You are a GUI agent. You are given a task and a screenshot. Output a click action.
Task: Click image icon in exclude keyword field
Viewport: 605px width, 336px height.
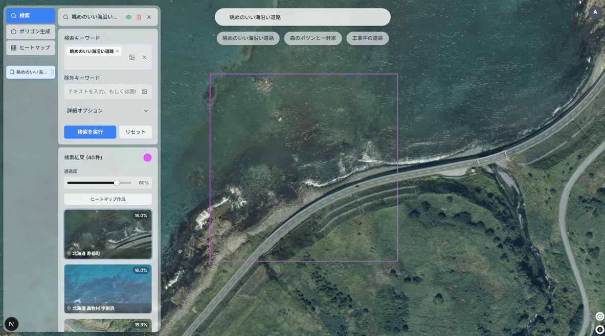point(145,92)
